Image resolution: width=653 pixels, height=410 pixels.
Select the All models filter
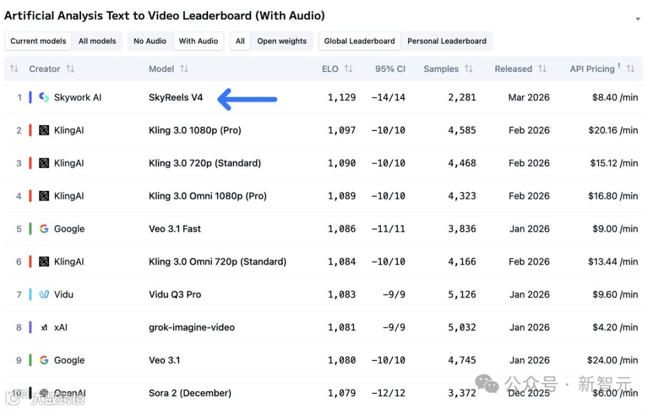[97, 41]
